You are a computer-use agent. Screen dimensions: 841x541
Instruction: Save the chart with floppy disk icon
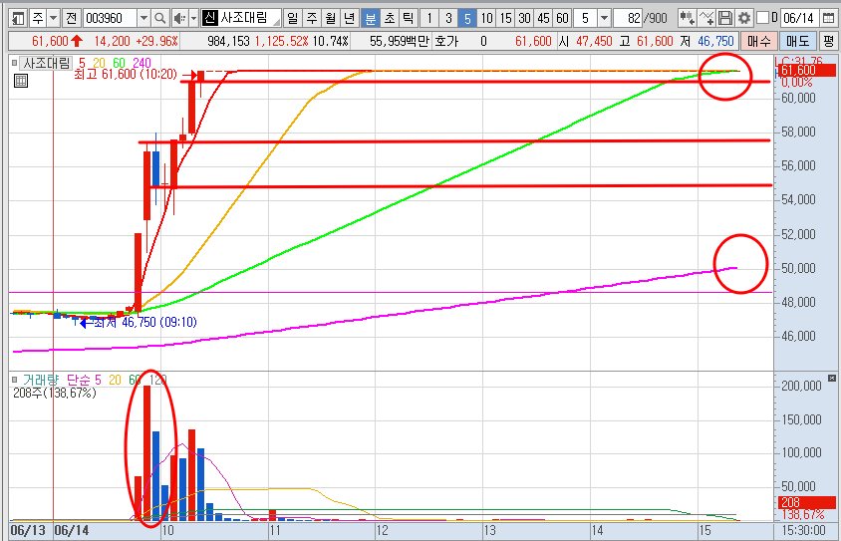[725, 18]
